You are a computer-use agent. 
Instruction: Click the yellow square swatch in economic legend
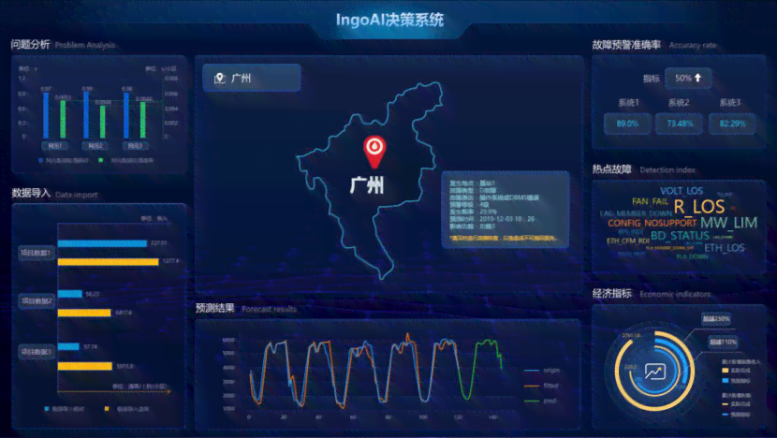(725, 370)
